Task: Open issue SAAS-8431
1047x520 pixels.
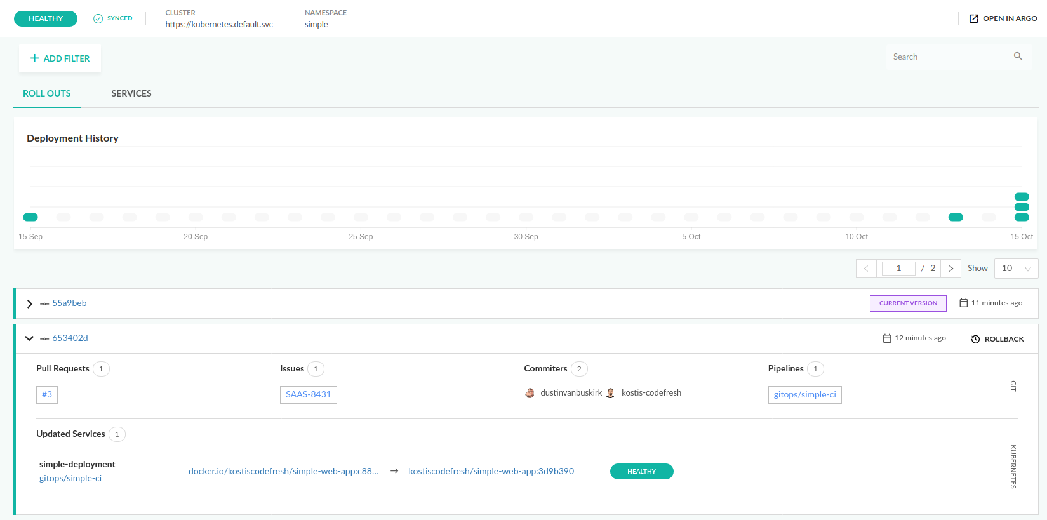Action: pos(308,395)
